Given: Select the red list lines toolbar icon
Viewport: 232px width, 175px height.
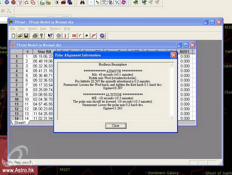Looking at the screenshot, I should [74, 36].
